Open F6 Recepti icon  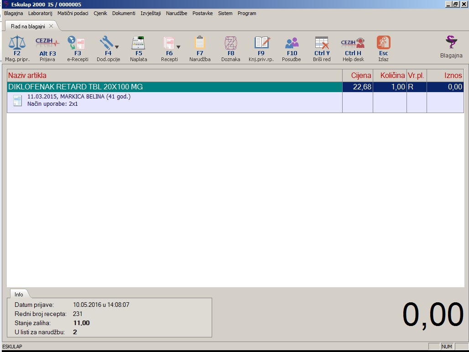tap(169, 43)
